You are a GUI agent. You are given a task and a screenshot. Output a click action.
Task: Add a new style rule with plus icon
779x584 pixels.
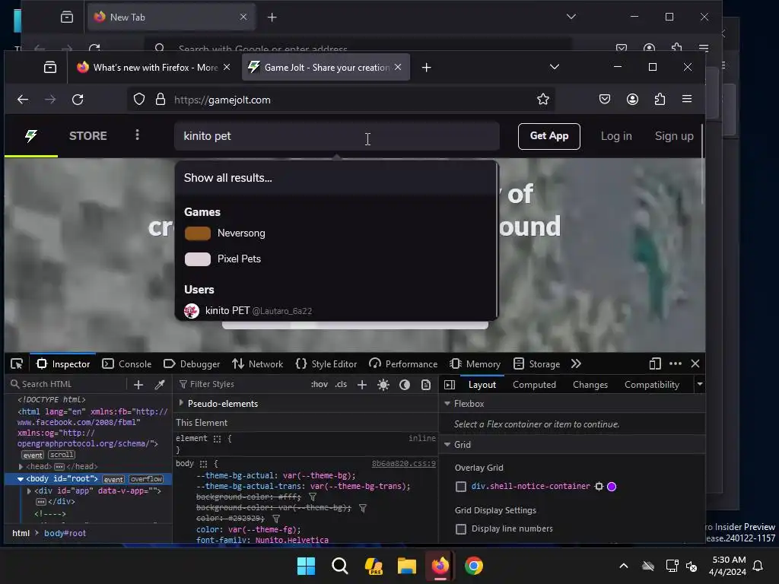(x=362, y=384)
